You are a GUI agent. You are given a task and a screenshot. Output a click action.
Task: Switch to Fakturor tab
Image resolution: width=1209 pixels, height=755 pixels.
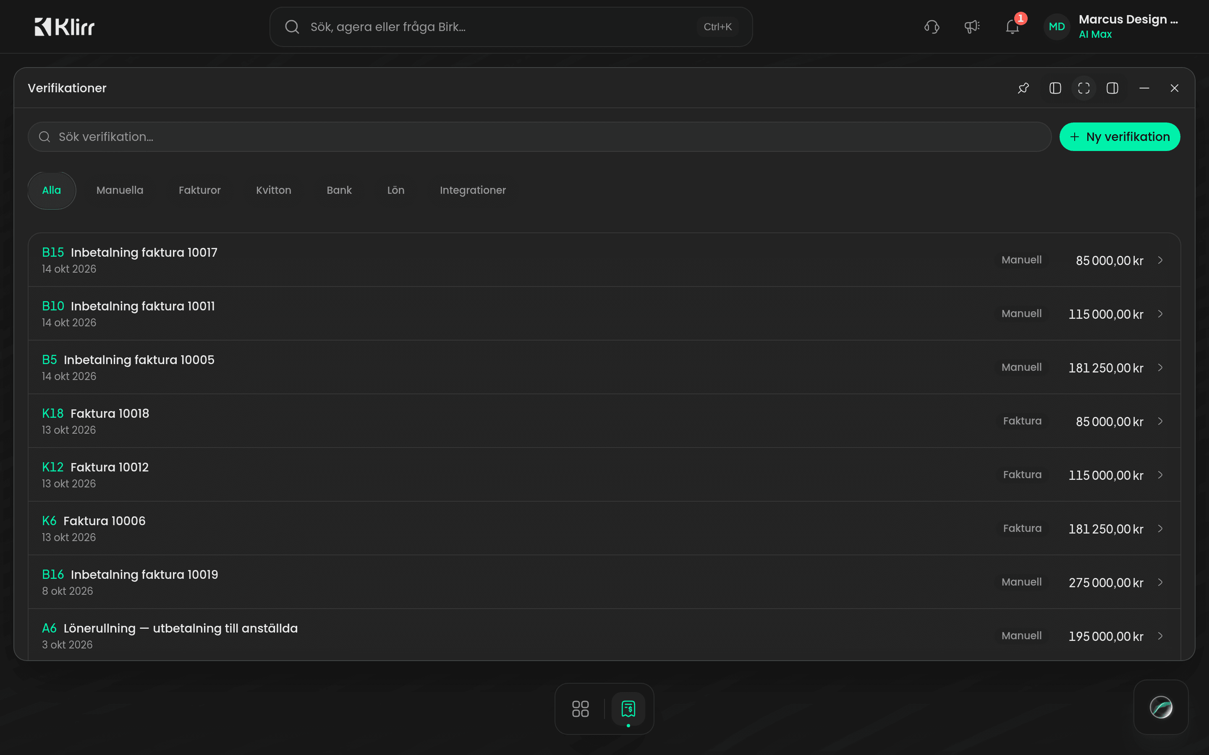tap(200, 190)
